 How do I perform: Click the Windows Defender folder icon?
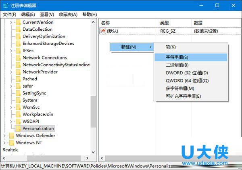pyautogui.click(x=11, y=136)
